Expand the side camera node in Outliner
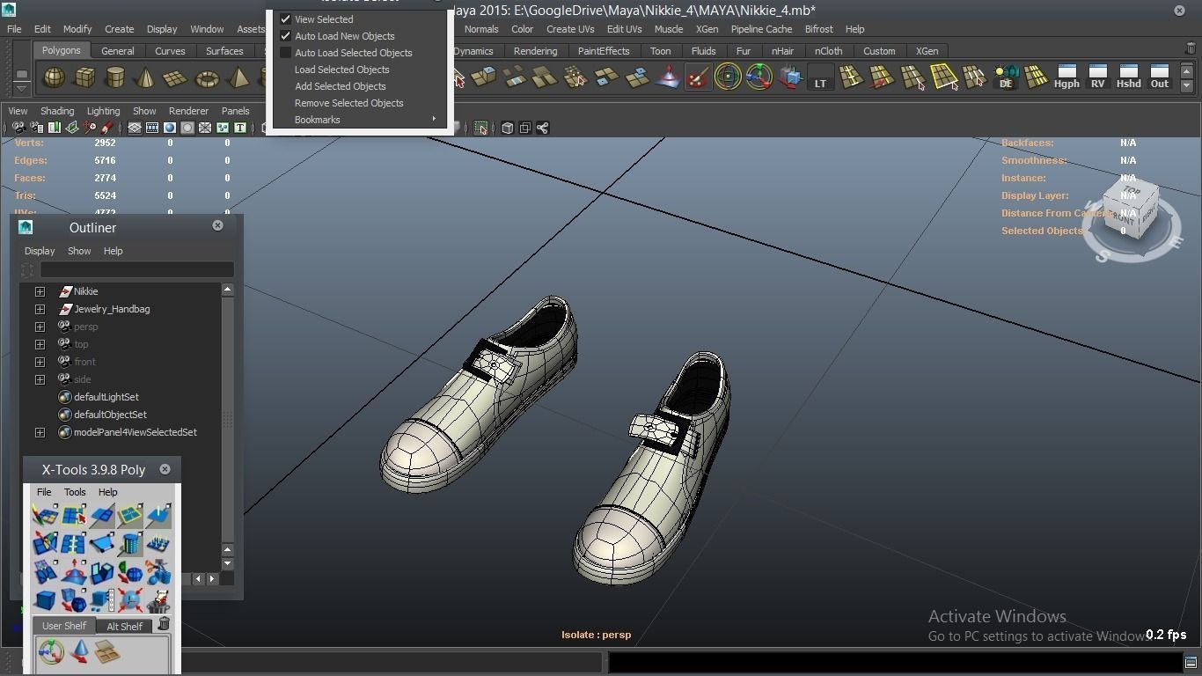 (40, 379)
